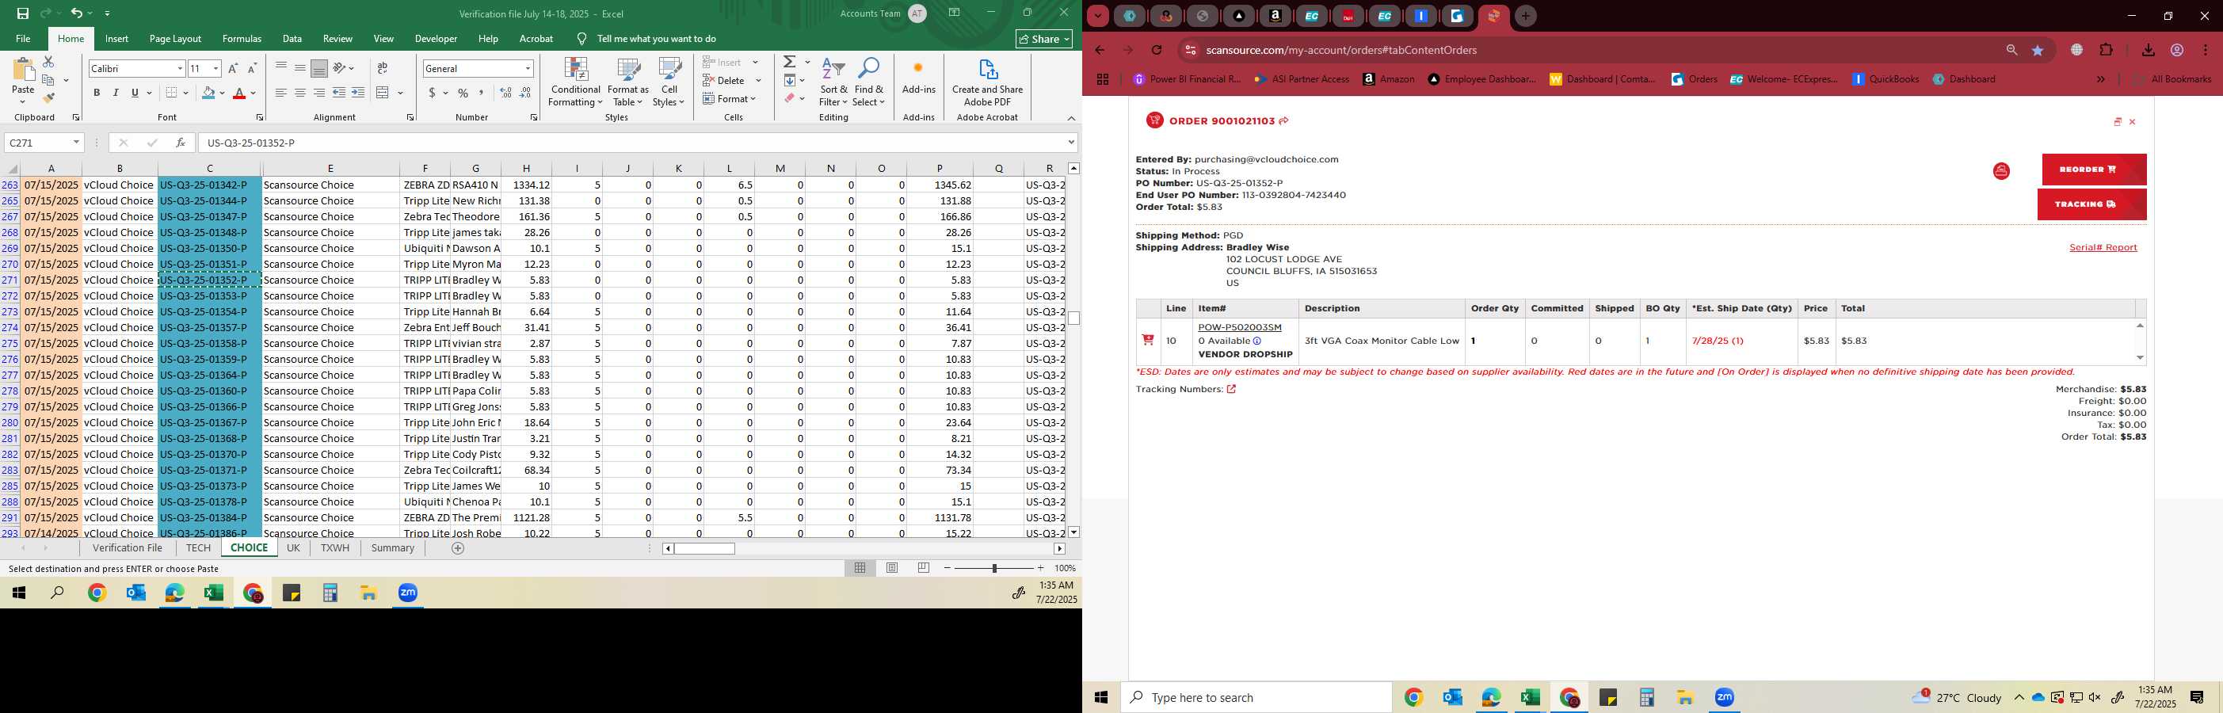
Task: Switch to the TECH sheet tab
Action: tap(199, 548)
